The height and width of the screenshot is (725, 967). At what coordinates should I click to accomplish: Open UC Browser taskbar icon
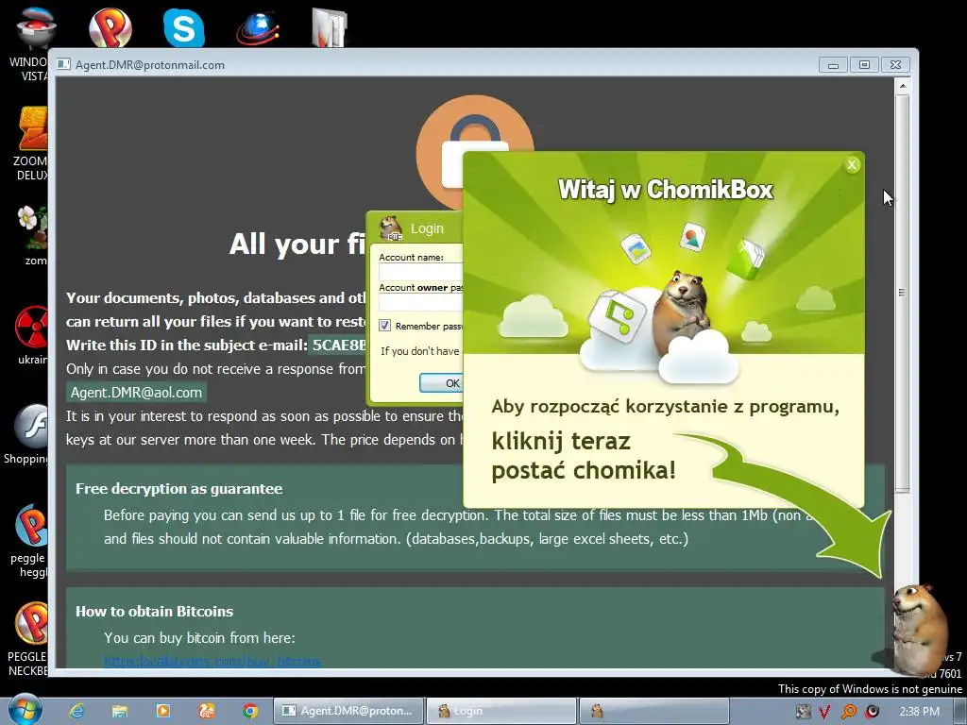(x=207, y=711)
